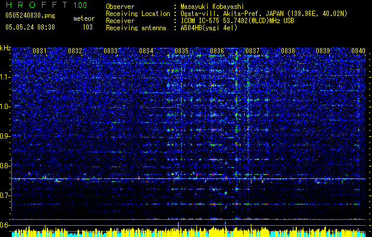This screenshot has height=237, width=372.
Task: Click the 1.0 kHz axis label
Action: pos(5,107)
